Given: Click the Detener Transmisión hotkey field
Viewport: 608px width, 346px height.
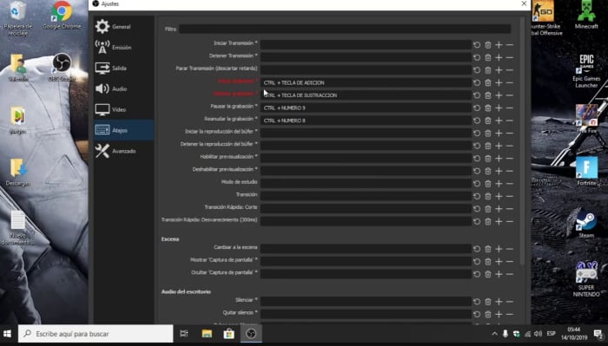Looking at the screenshot, I should (x=366, y=57).
